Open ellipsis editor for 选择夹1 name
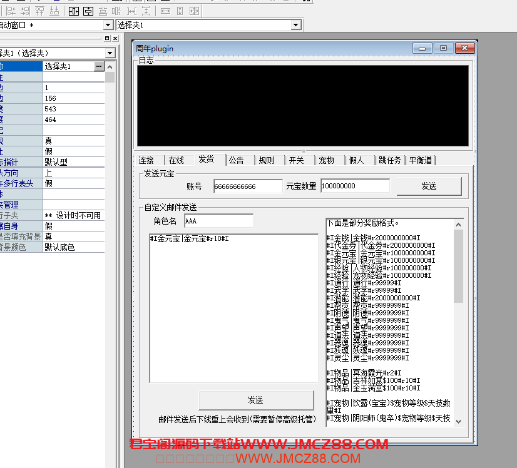 tap(99, 66)
